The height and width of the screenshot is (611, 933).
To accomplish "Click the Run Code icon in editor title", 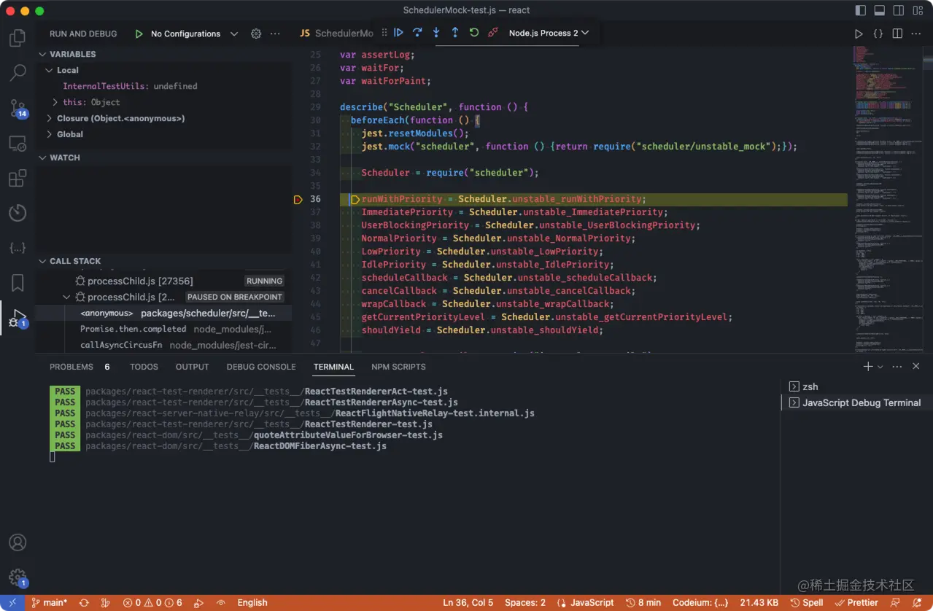I will click(859, 34).
